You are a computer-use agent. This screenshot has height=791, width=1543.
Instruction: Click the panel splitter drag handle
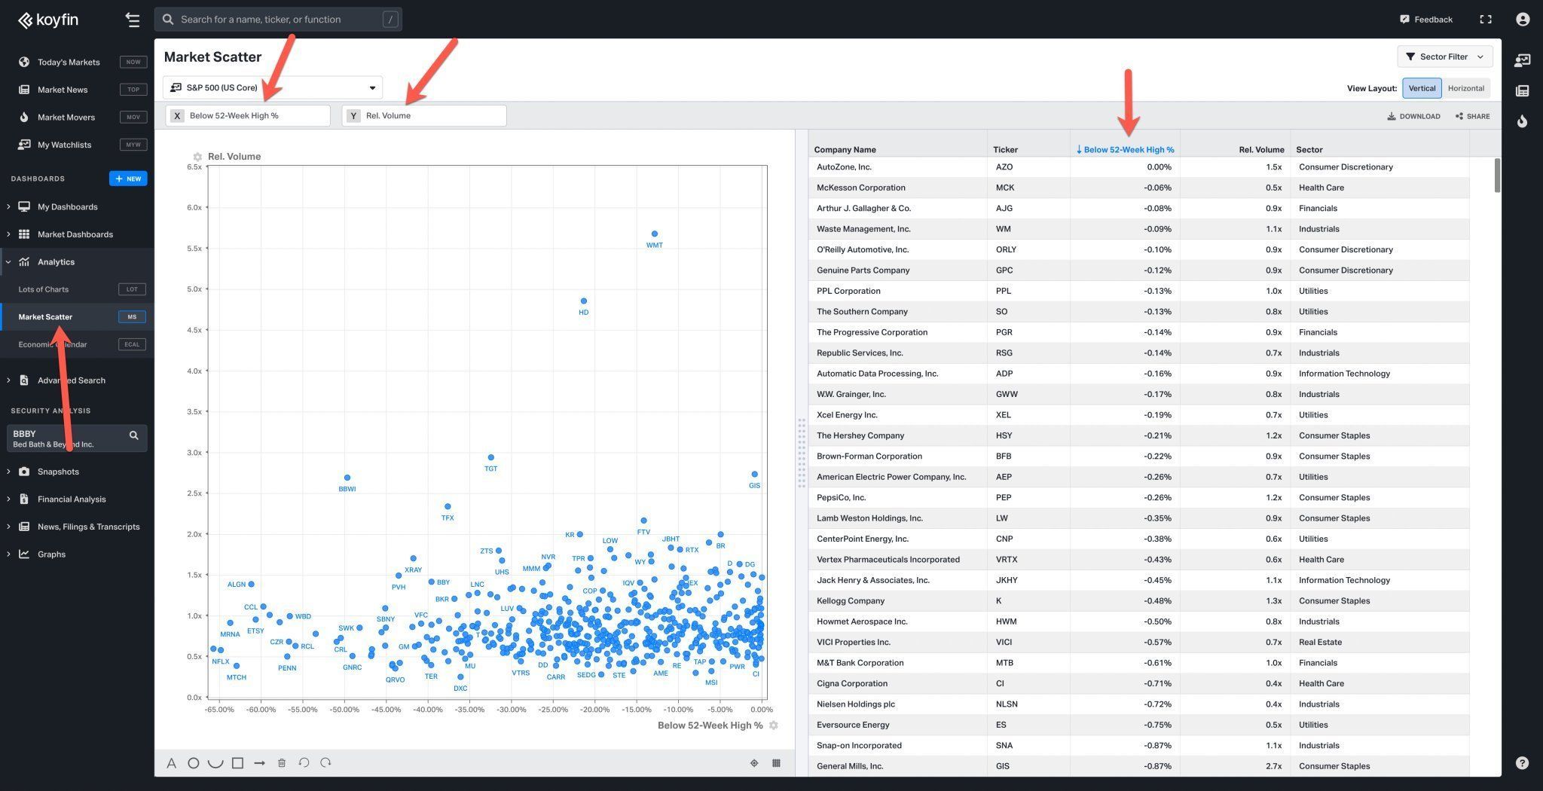(x=802, y=453)
